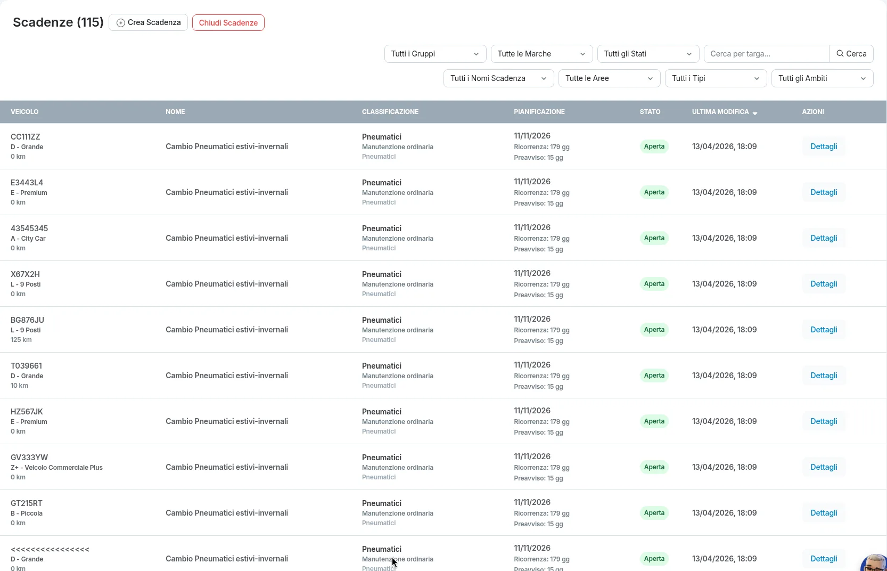The width and height of the screenshot is (887, 571).
Task: Click Z+ - Veicolo Commerciale Plus text
Action: (x=56, y=468)
